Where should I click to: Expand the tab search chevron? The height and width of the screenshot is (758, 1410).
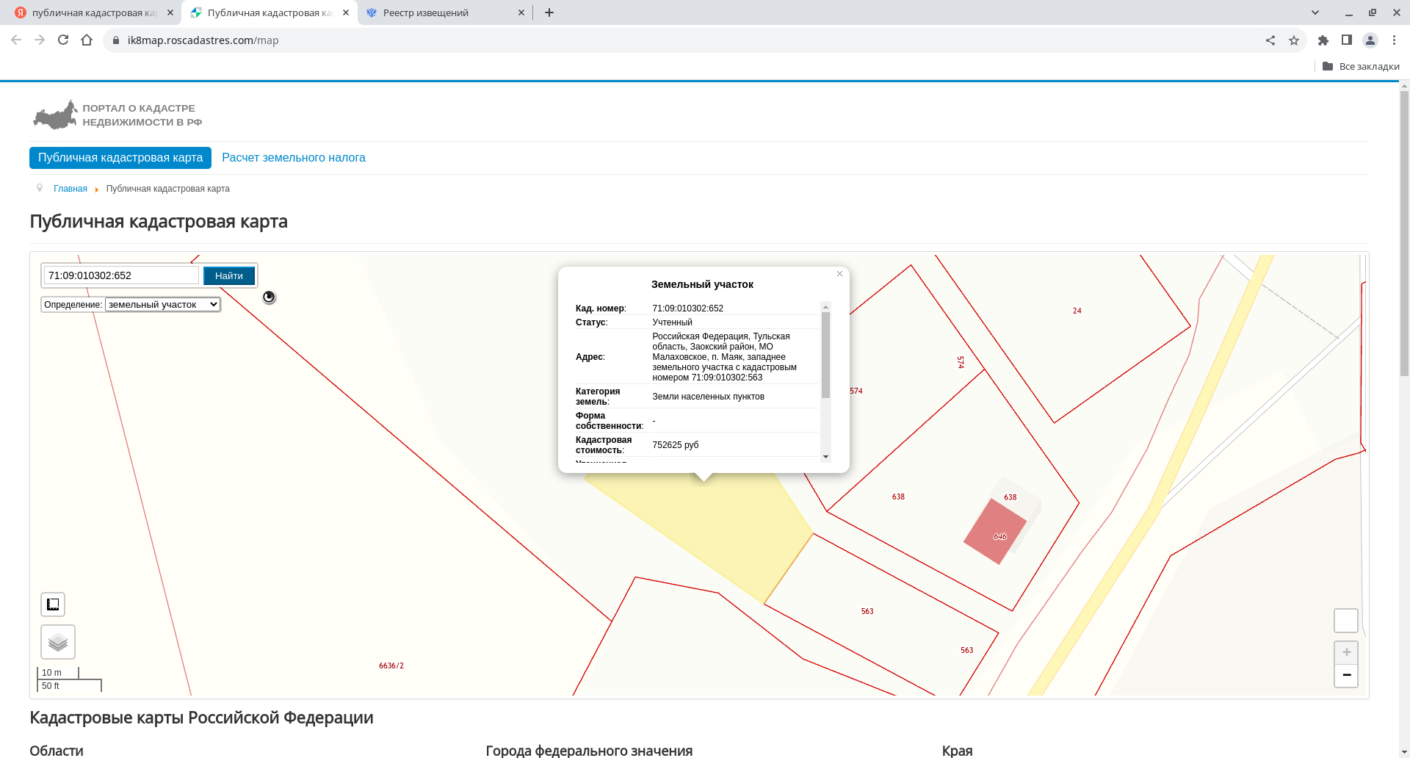(1315, 12)
